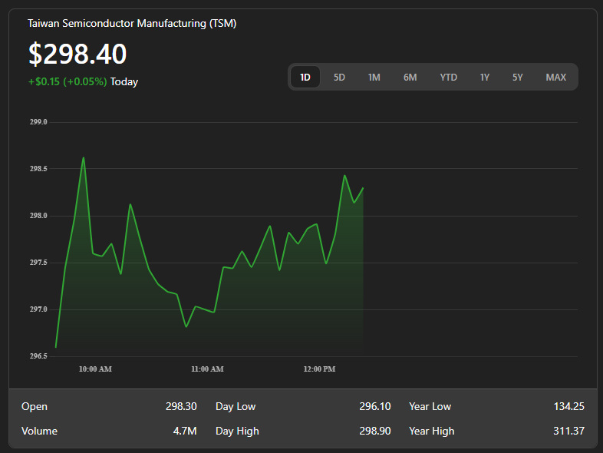Screen dimensions: 603x453
Task: Click the Year High value 311.37
Action: click(568, 431)
